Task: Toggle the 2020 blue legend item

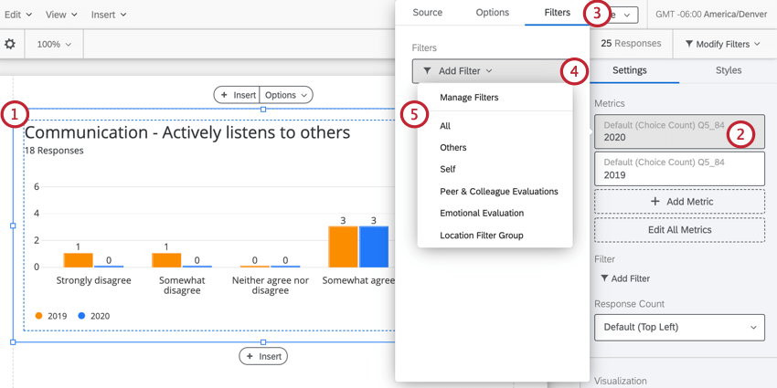Action: 94,316
